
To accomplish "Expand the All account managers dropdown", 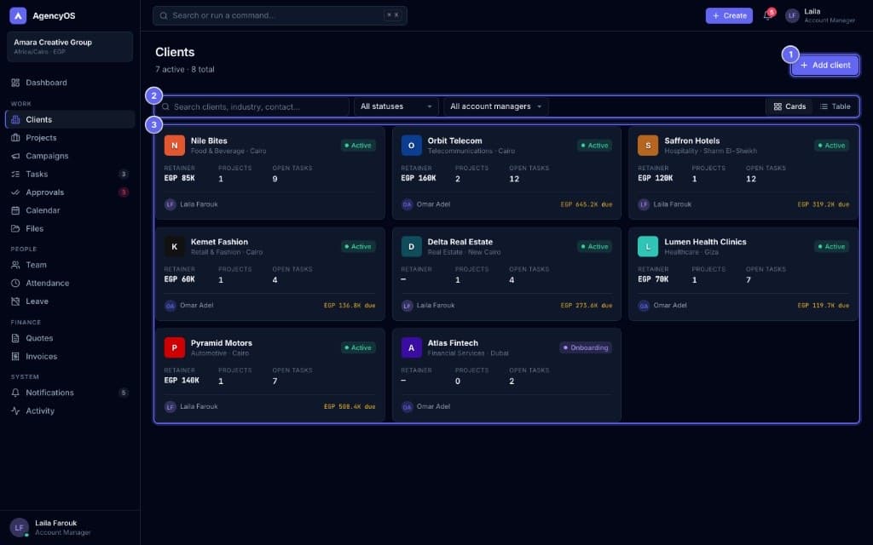I will pyautogui.click(x=495, y=106).
